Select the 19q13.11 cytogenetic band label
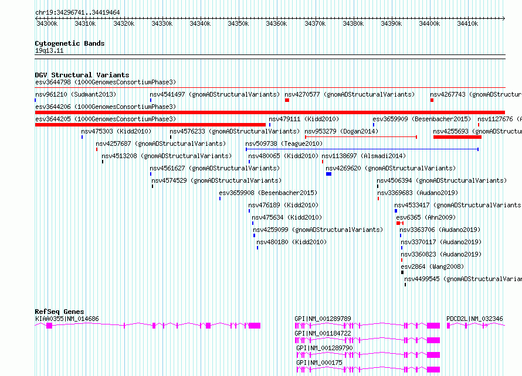The width and height of the screenshot is (522, 376). pyautogui.click(x=49, y=50)
